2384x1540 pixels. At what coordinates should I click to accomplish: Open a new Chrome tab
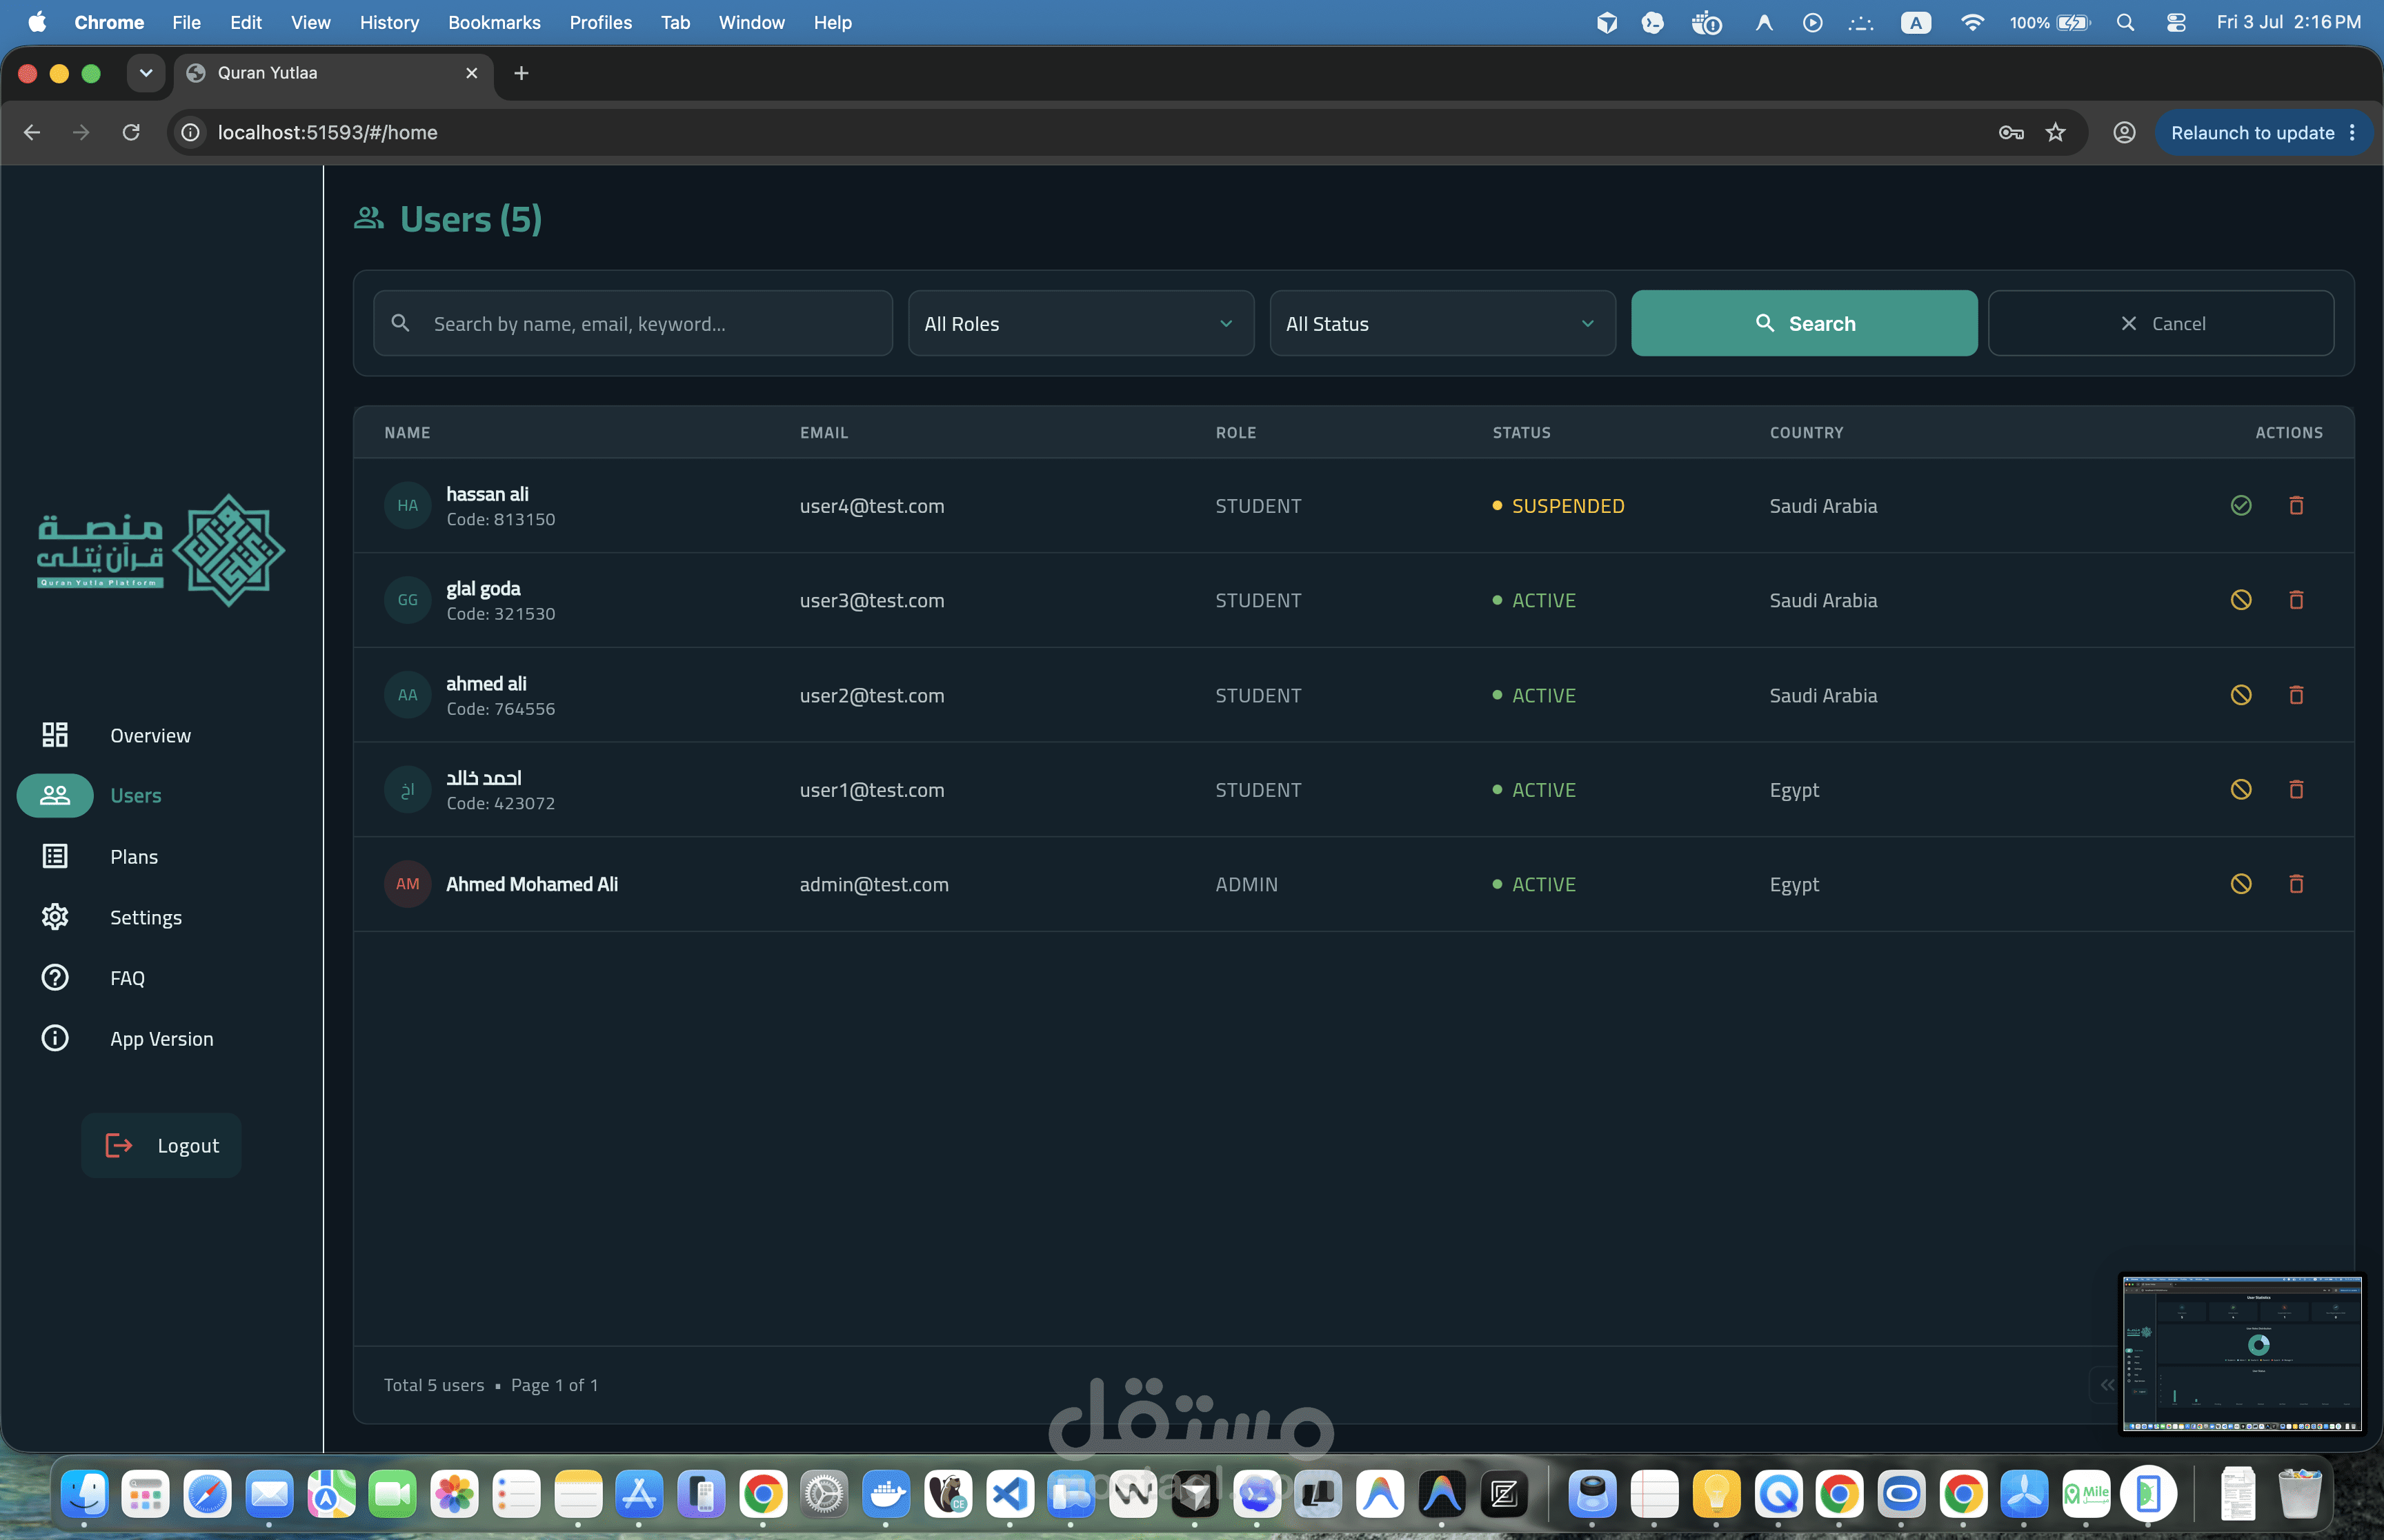click(521, 73)
